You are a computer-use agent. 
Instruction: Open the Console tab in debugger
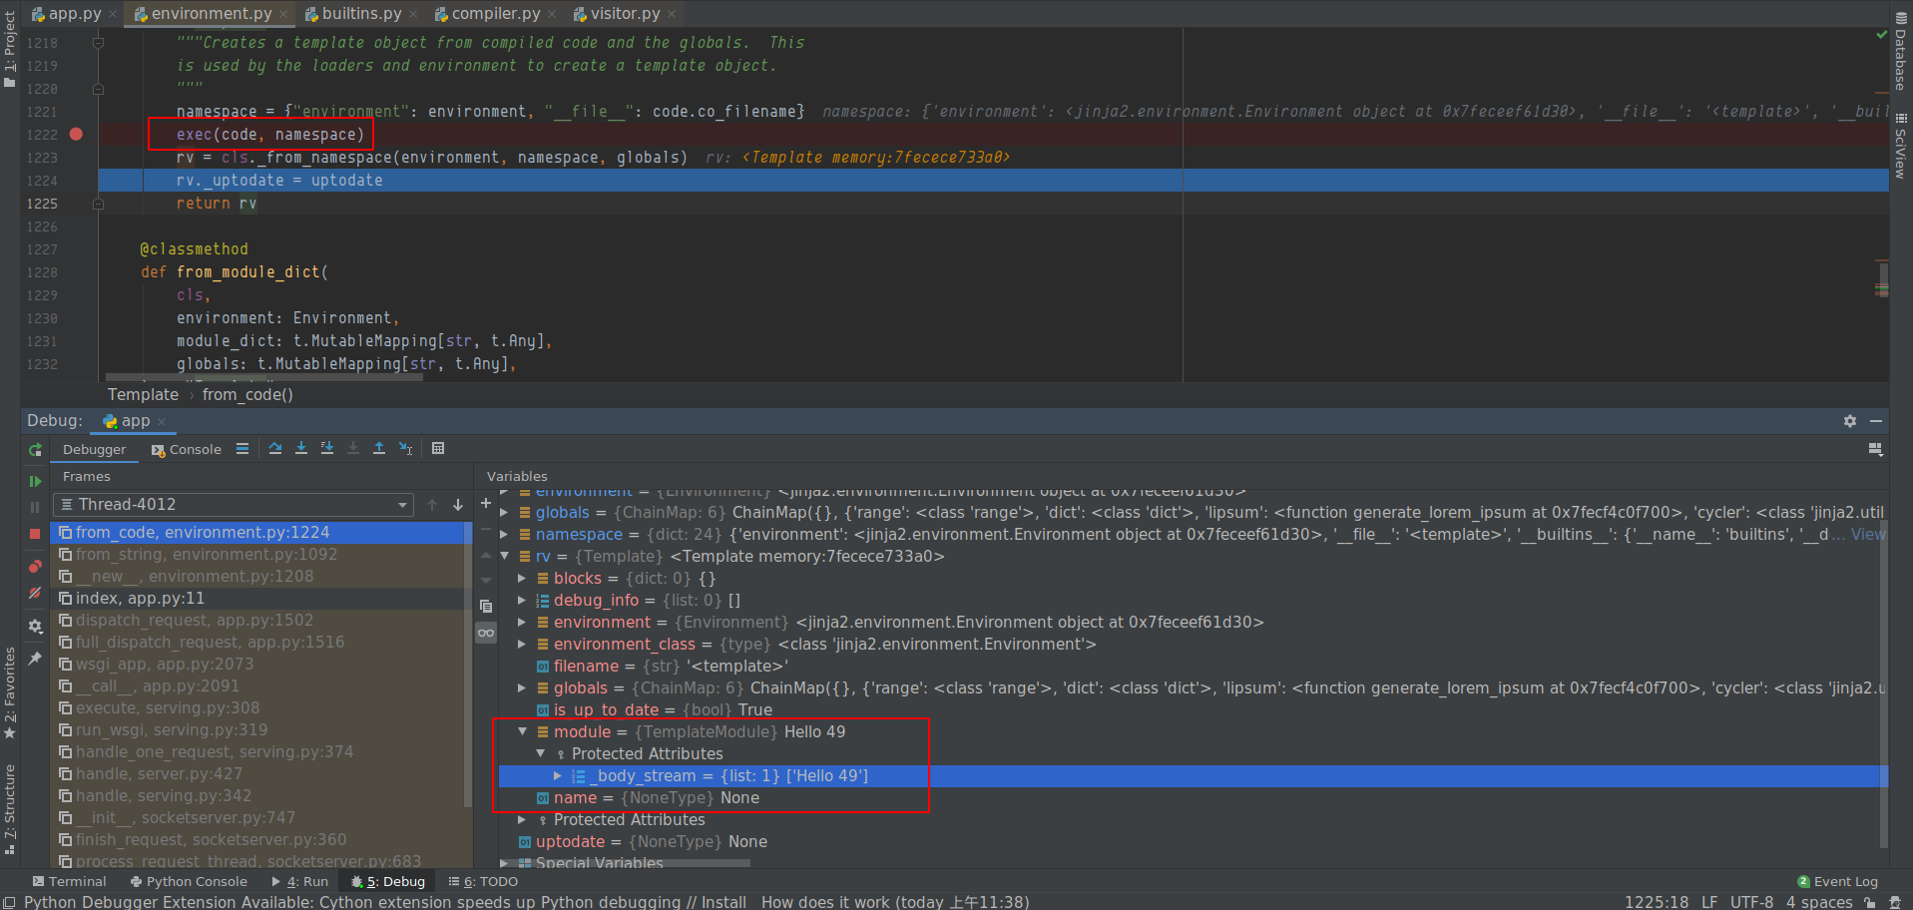pos(187,450)
